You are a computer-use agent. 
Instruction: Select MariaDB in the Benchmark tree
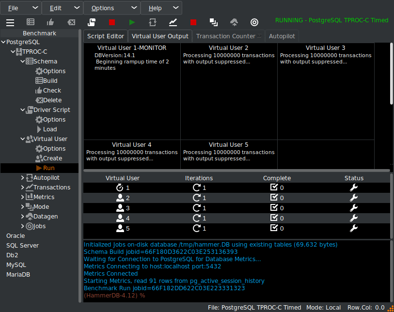coord(18,275)
